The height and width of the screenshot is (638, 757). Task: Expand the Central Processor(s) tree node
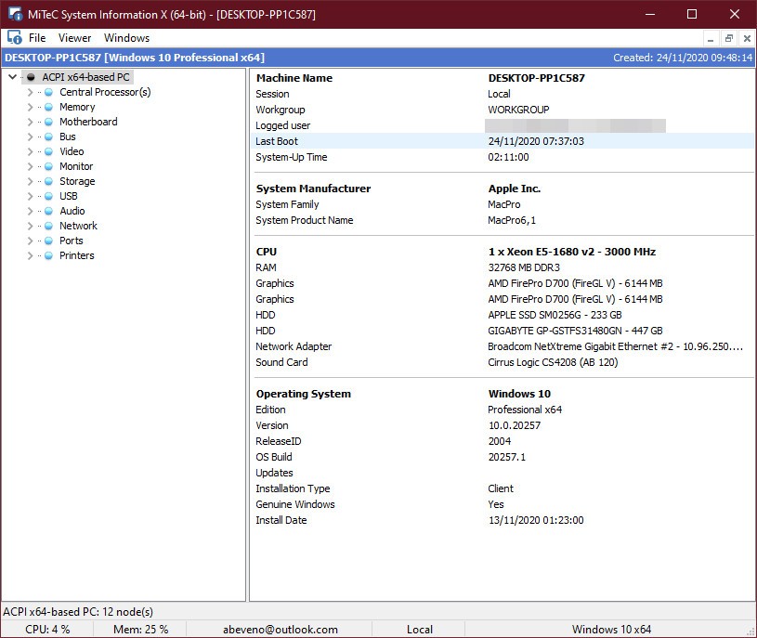(30, 92)
